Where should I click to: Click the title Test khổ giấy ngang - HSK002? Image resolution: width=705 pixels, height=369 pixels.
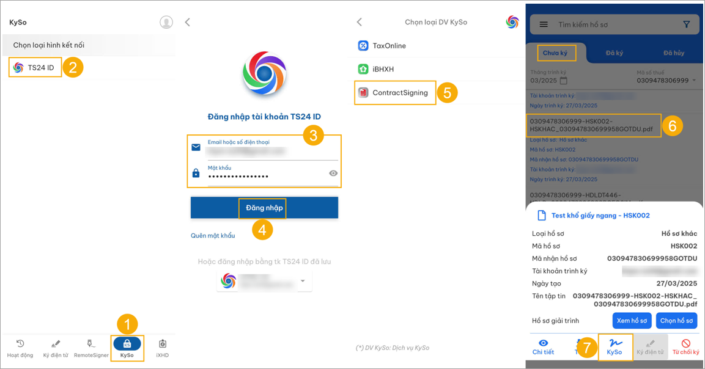pos(600,215)
